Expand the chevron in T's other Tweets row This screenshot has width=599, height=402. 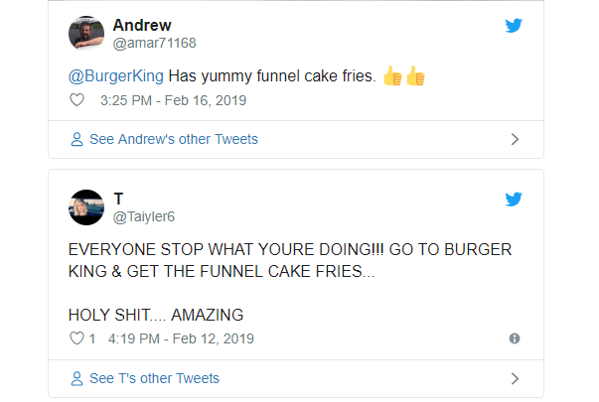tap(515, 378)
